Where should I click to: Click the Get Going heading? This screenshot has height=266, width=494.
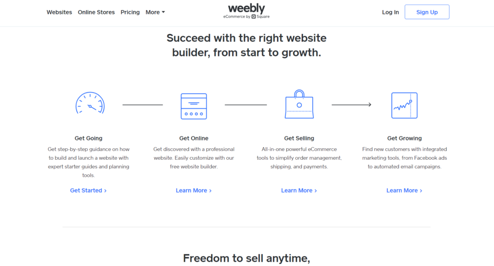[x=89, y=138]
